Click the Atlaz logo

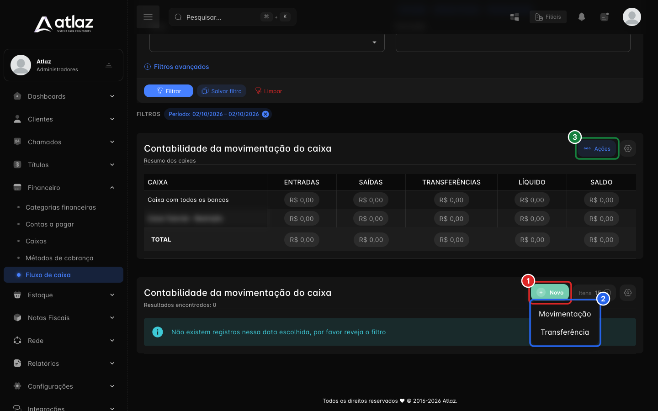pos(64,24)
